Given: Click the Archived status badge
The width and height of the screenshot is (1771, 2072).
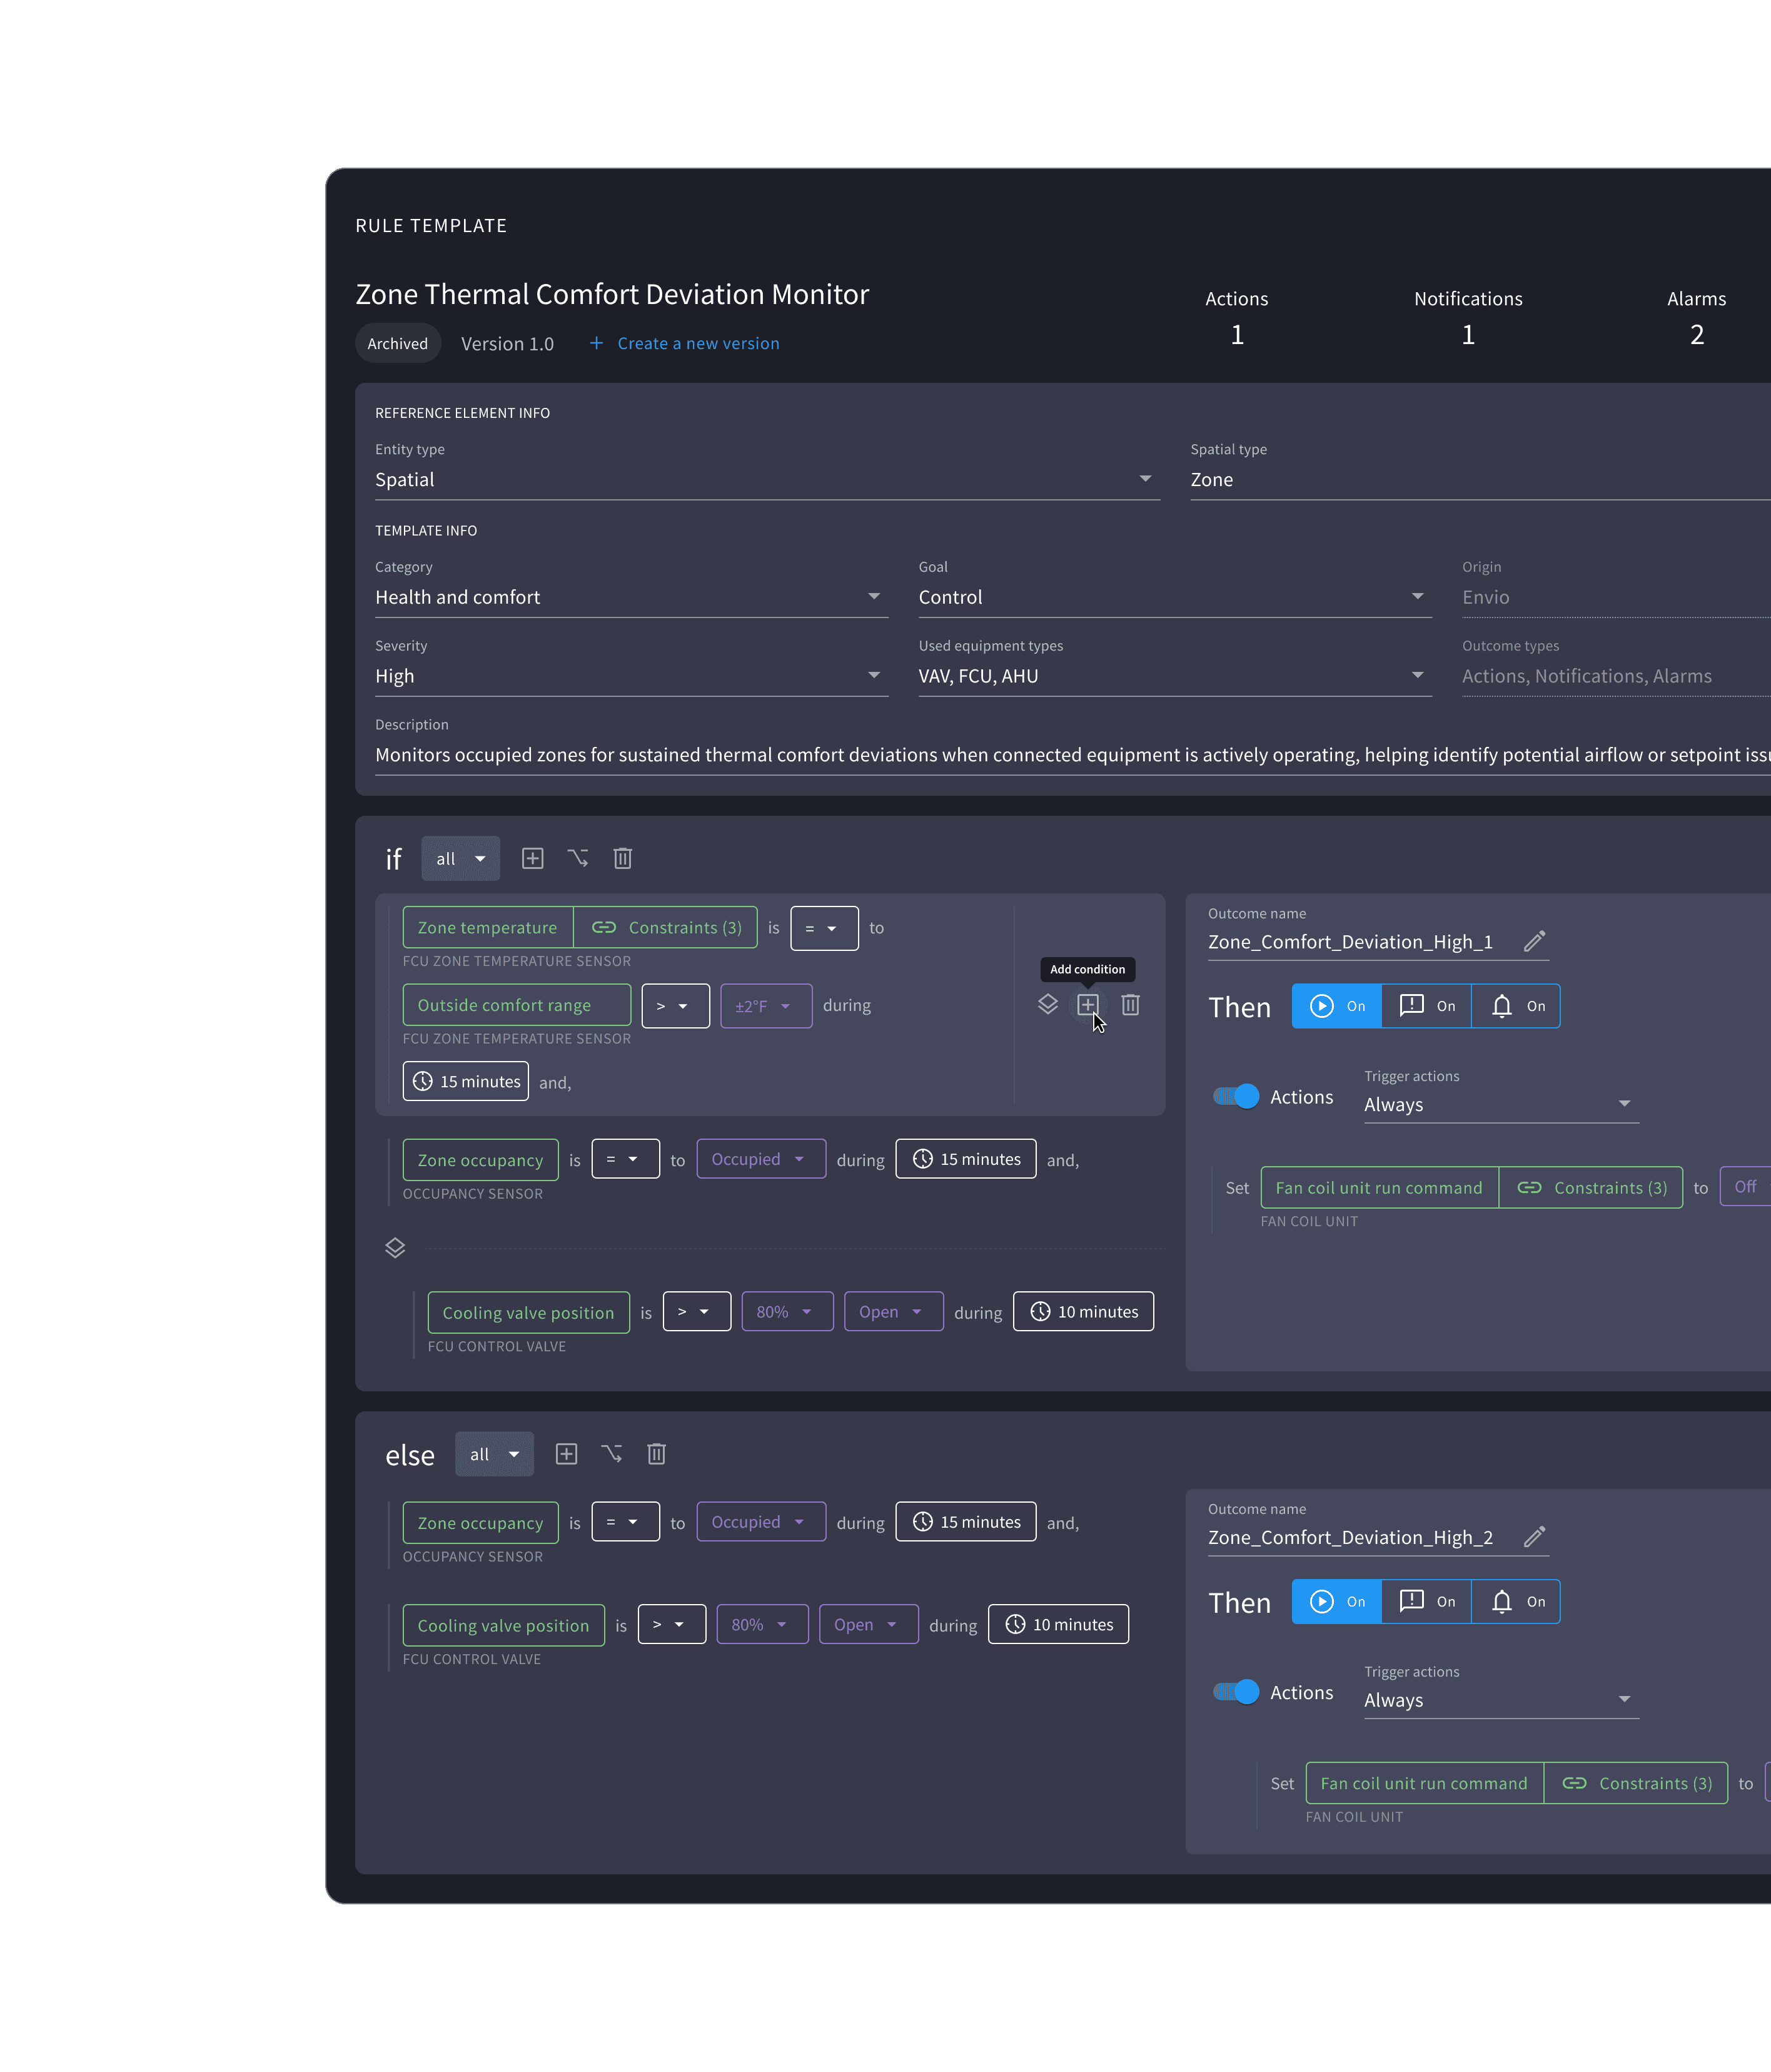Looking at the screenshot, I should click(398, 343).
